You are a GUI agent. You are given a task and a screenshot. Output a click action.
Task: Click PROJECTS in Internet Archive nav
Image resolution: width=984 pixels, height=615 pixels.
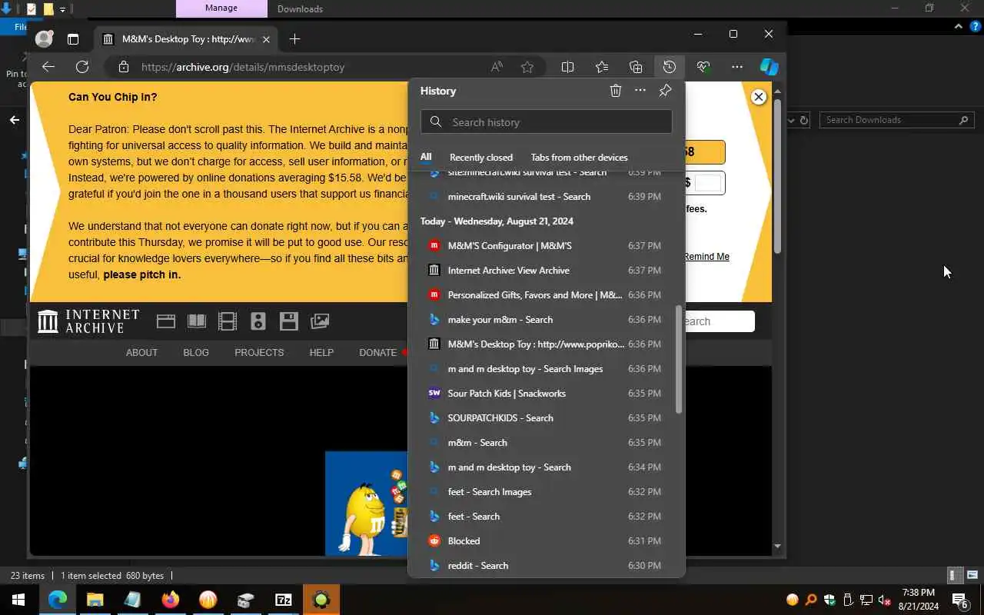pos(259,352)
